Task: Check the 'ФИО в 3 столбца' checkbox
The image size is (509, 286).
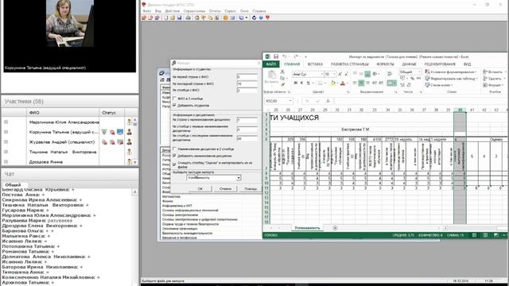Action: [174, 99]
